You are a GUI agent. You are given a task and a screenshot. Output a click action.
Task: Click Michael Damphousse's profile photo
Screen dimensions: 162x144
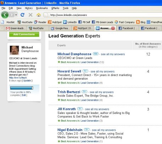point(14,50)
